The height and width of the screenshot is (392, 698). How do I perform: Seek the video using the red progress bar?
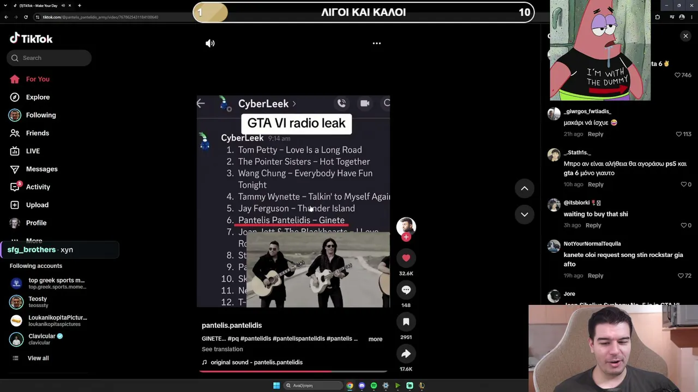[x=293, y=371]
